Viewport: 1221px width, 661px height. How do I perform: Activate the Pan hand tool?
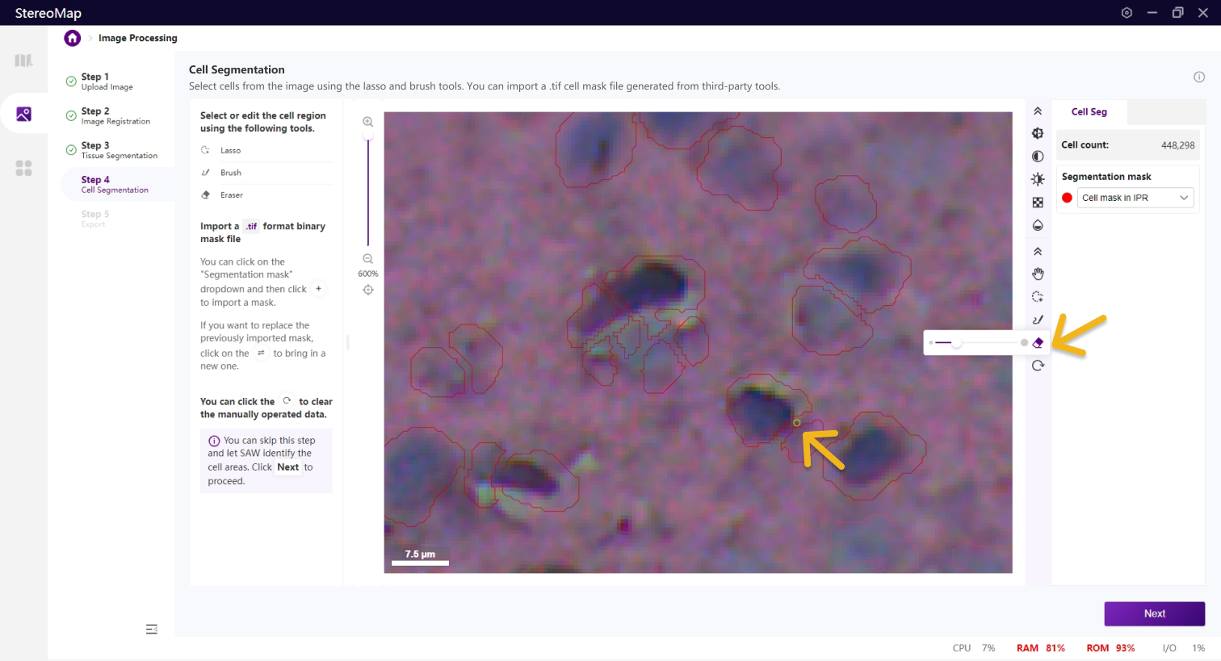pos(1038,274)
